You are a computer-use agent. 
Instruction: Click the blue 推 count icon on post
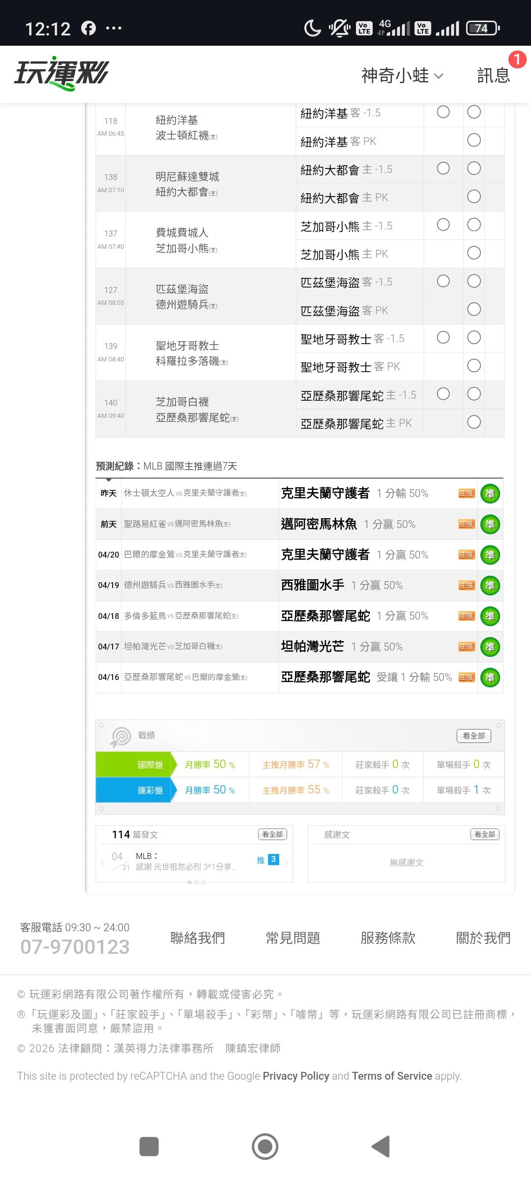click(x=273, y=859)
